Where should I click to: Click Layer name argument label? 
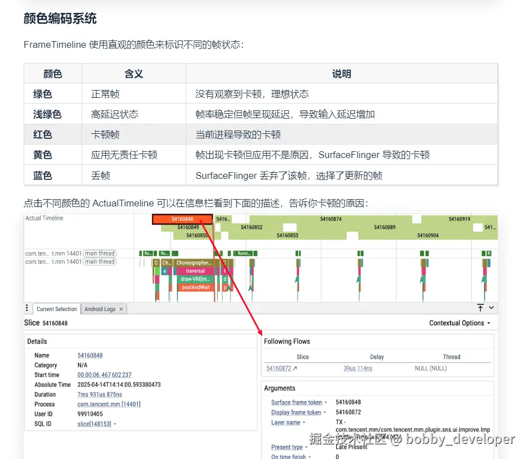point(286,422)
